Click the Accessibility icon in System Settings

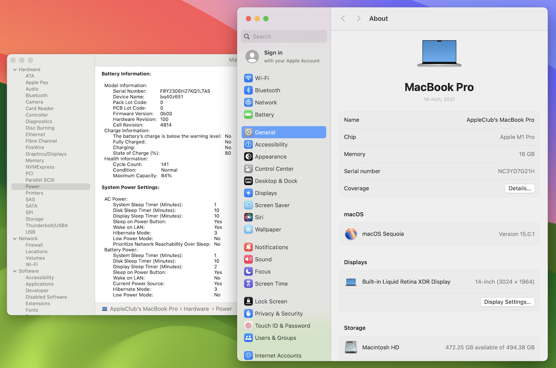[x=248, y=144]
